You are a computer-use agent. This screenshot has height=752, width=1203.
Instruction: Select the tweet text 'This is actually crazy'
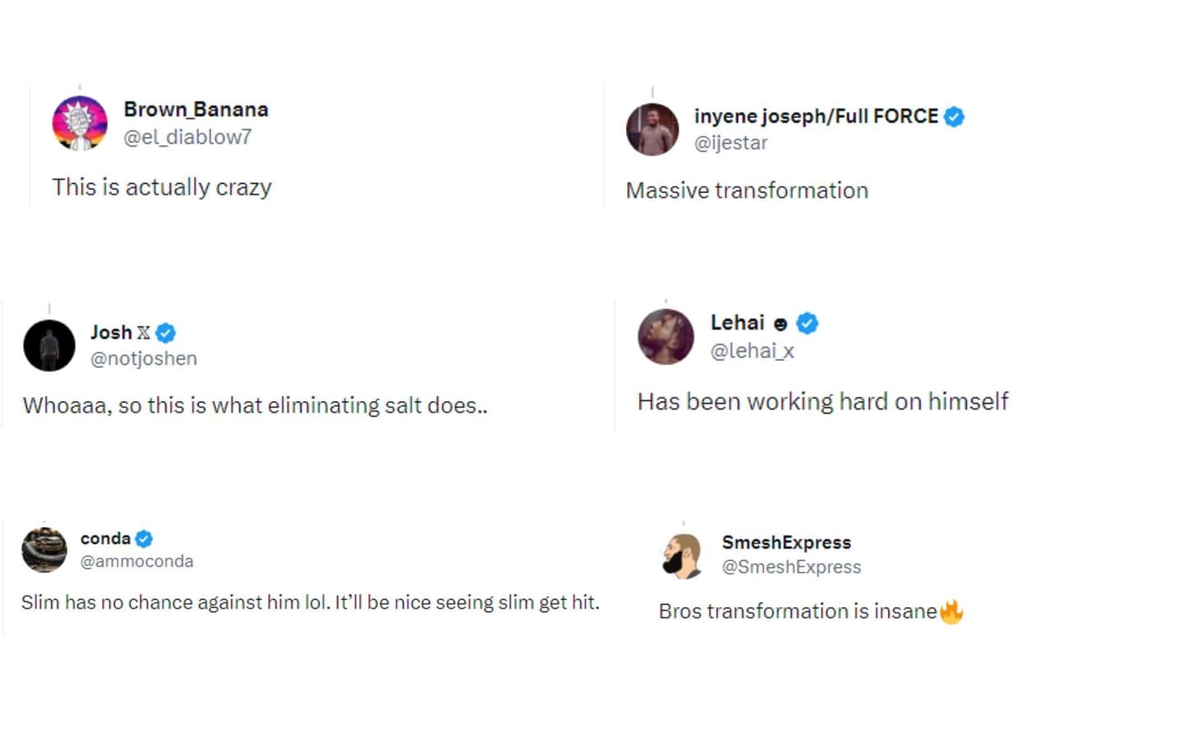tap(161, 187)
